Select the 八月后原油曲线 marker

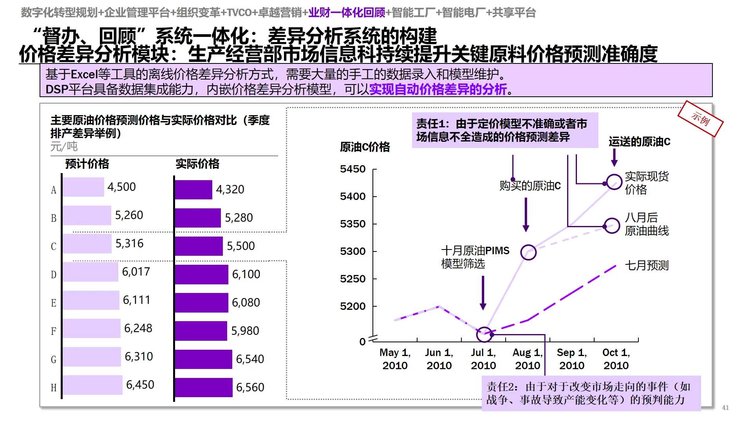point(612,226)
